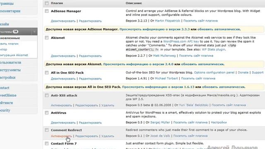Open AntiVirus Настройки link

[219, 123]
